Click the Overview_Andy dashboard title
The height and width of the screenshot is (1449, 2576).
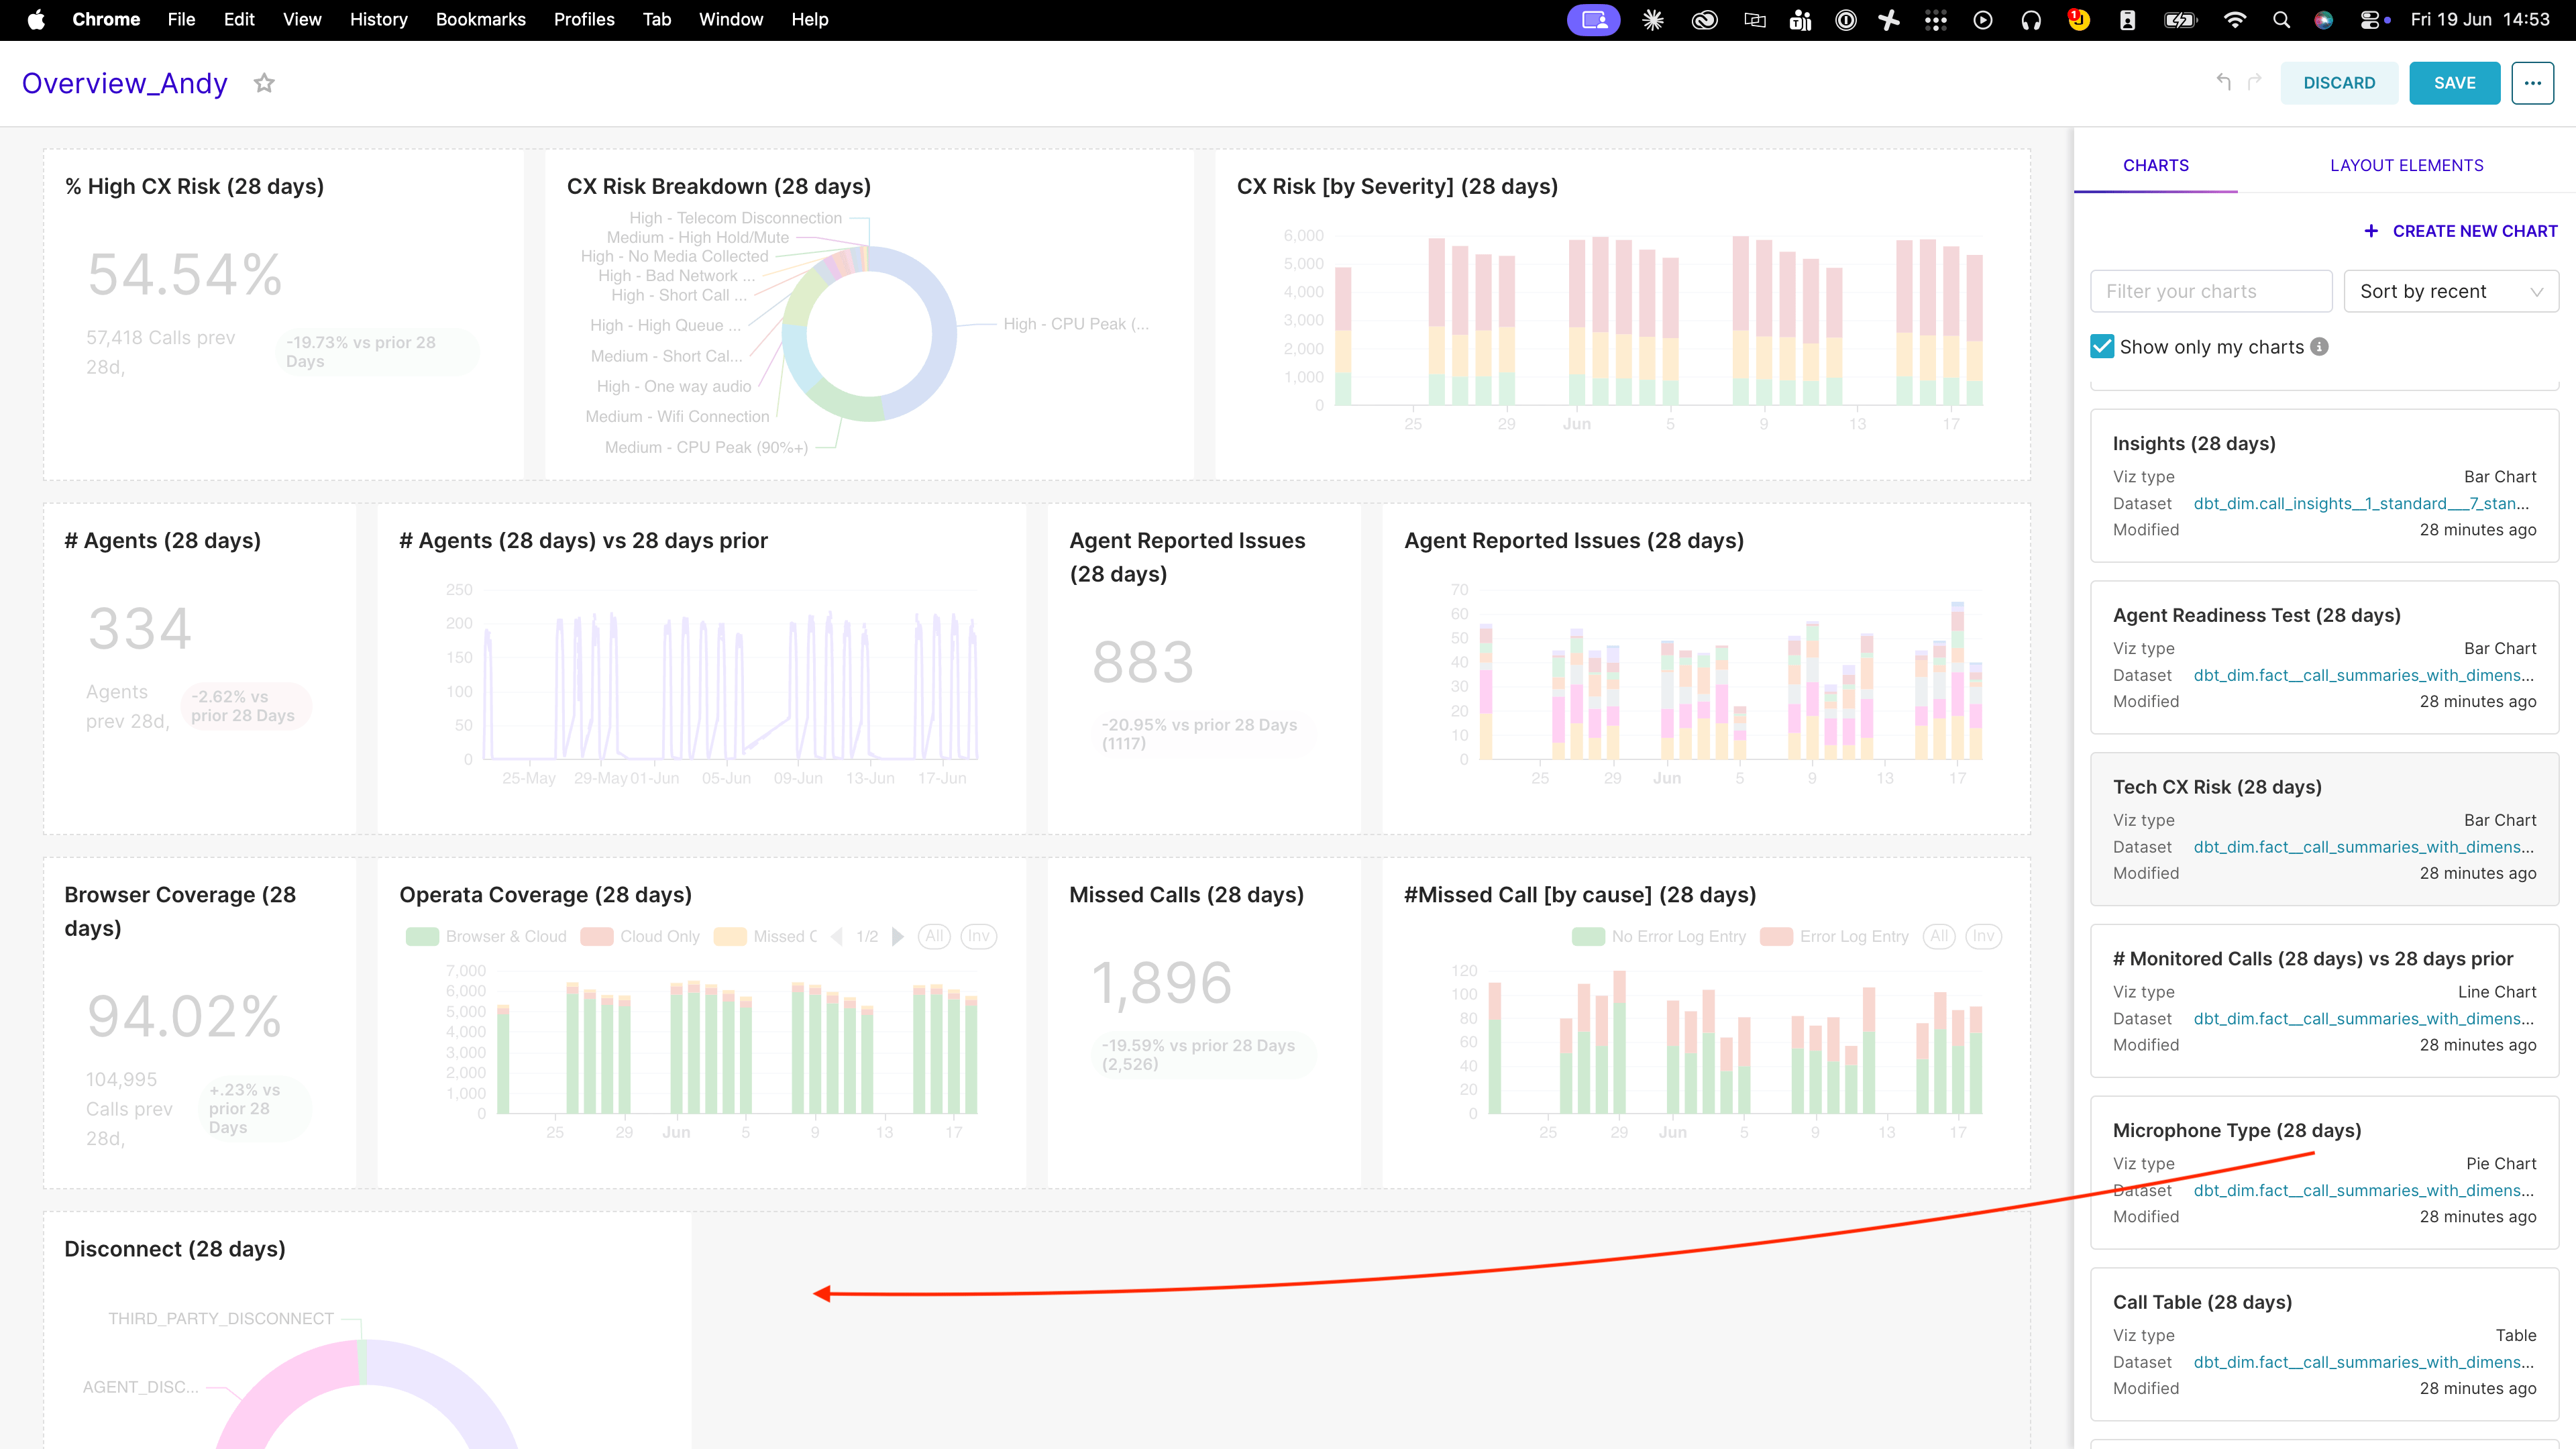pos(125,83)
